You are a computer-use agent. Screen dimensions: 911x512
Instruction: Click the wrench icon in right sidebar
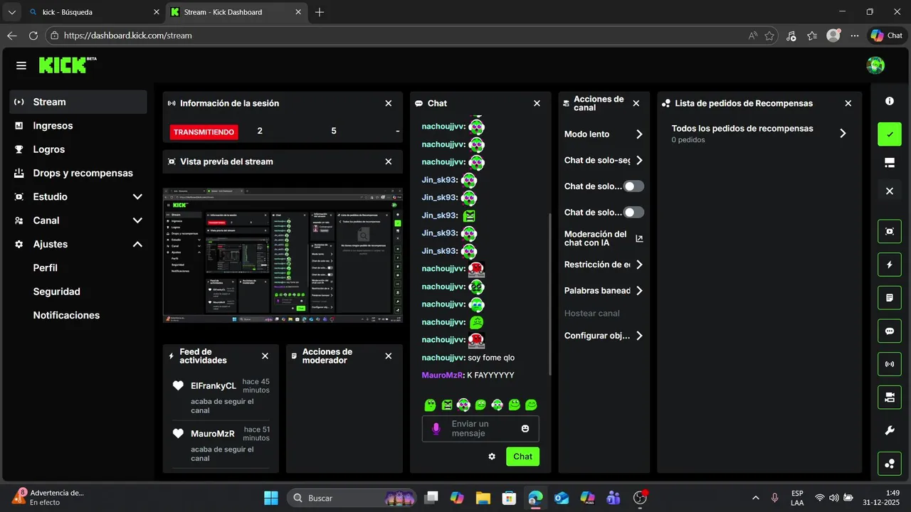click(x=890, y=430)
